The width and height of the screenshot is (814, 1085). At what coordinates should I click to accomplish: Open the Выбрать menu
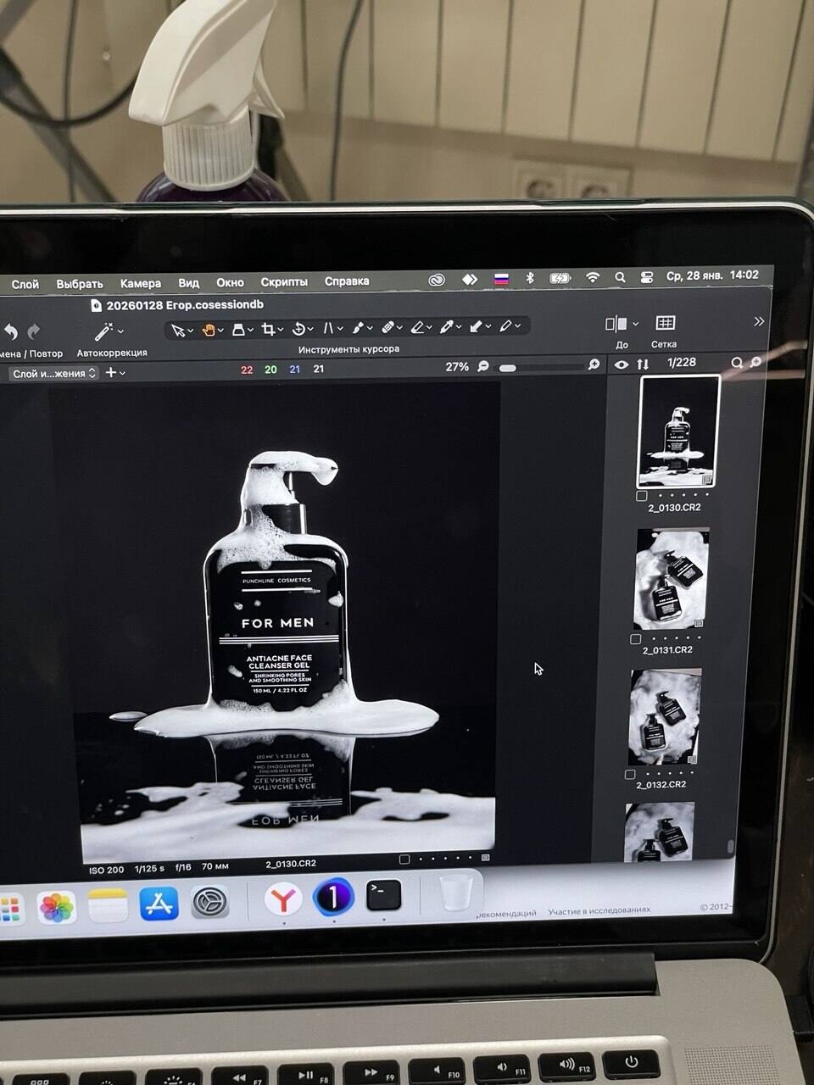pyautogui.click(x=80, y=284)
